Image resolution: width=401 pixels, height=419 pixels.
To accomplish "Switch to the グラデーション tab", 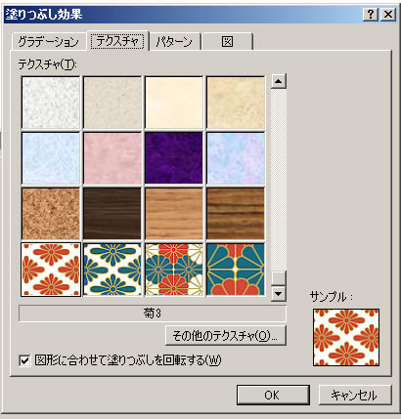I will tap(48, 42).
